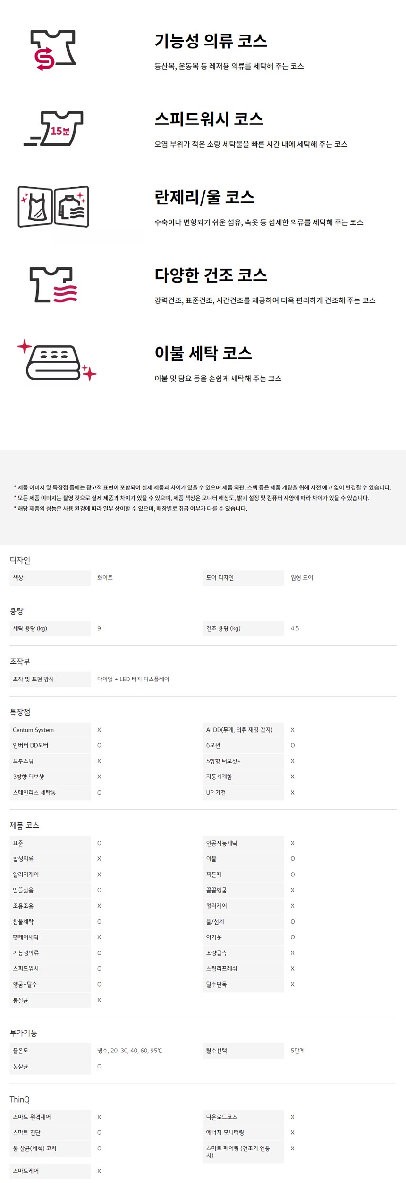
Task: Click the UP 가전 label
Action: pyautogui.click(x=244, y=792)
